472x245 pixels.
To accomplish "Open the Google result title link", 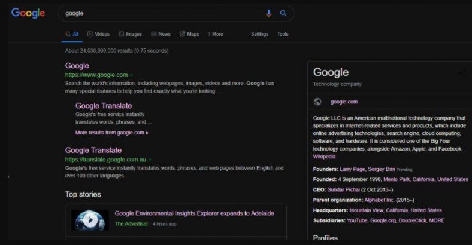I will (77, 66).
